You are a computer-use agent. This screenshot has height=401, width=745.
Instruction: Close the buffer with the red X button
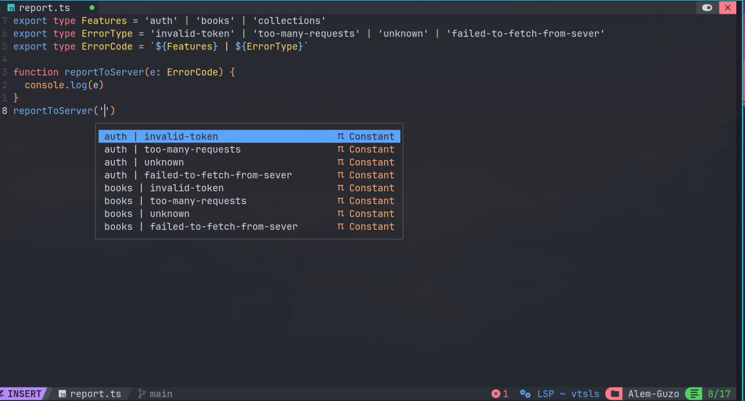tap(727, 7)
